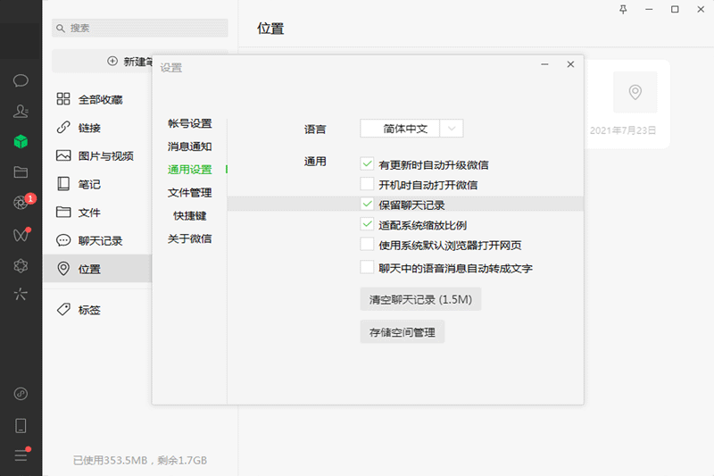
Task: Open the Contacts icon in sidebar
Action: (x=21, y=111)
